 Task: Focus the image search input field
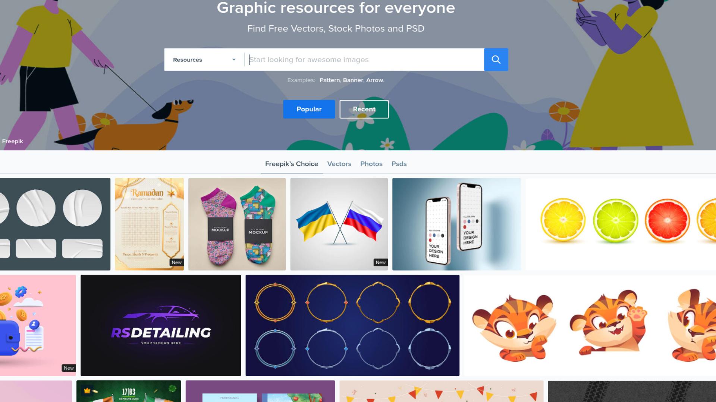click(x=364, y=60)
